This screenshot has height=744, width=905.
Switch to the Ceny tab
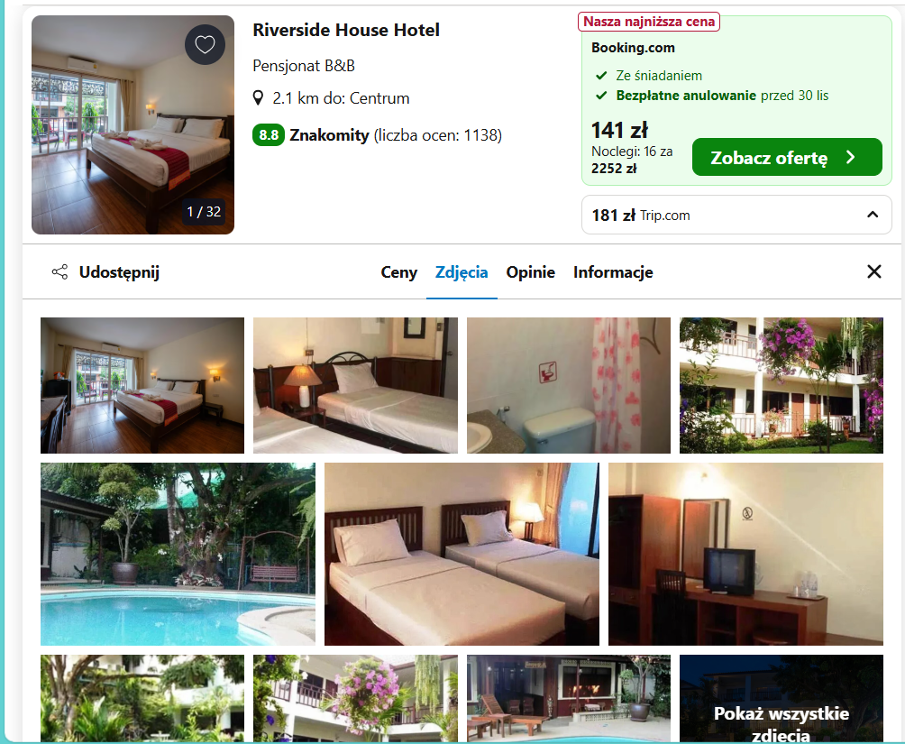398,272
